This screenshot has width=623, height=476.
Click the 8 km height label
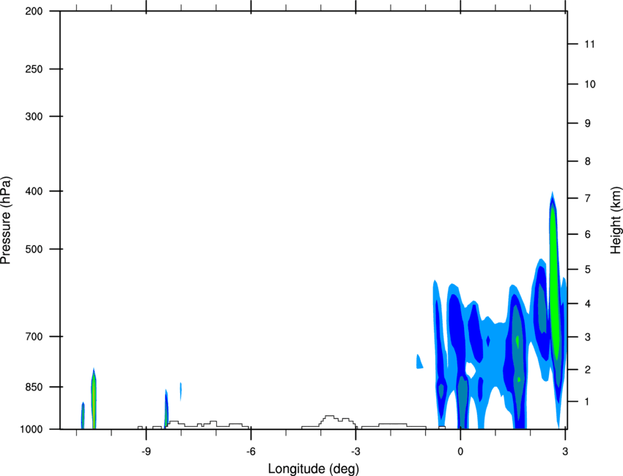588,161
